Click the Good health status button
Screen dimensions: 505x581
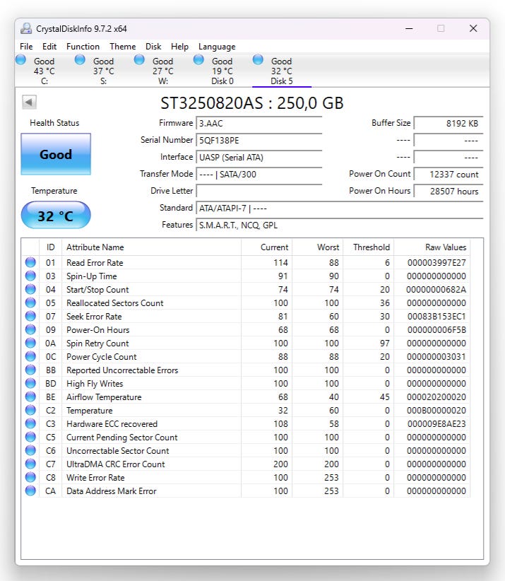tap(56, 154)
